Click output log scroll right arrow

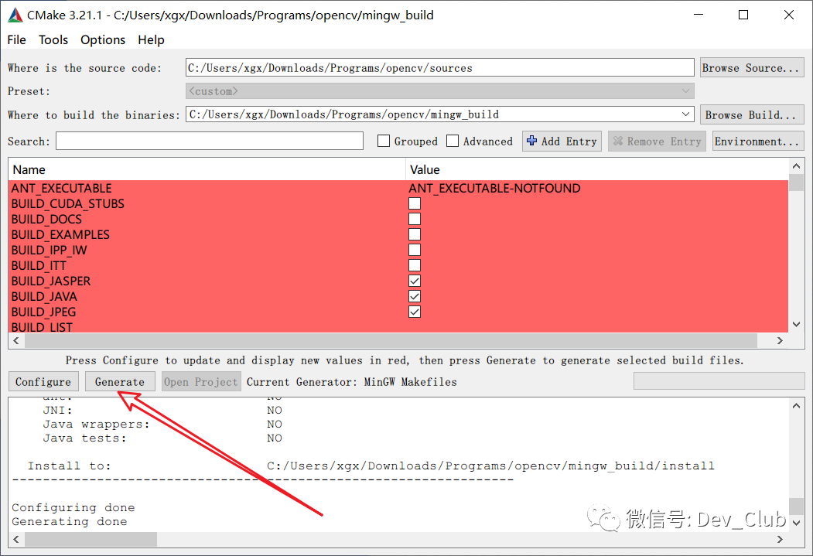coord(780,540)
